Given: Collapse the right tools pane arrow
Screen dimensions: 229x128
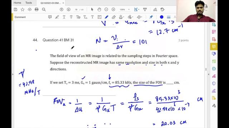Looking at the screenshot, I should 209,74.
